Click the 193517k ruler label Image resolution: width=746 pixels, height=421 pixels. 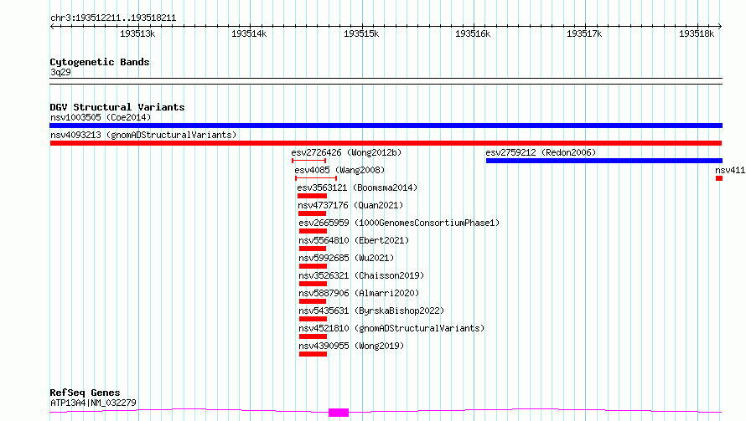tap(584, 34)
